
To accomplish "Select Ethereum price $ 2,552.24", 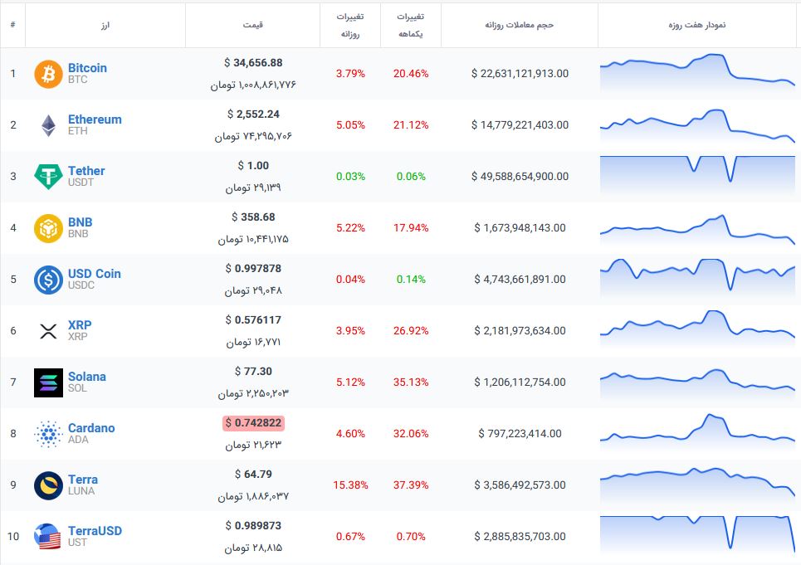I will [253, 114].
